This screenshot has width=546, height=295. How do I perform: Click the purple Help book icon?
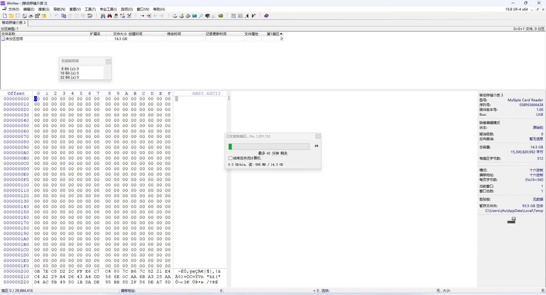tap(266, 16)
